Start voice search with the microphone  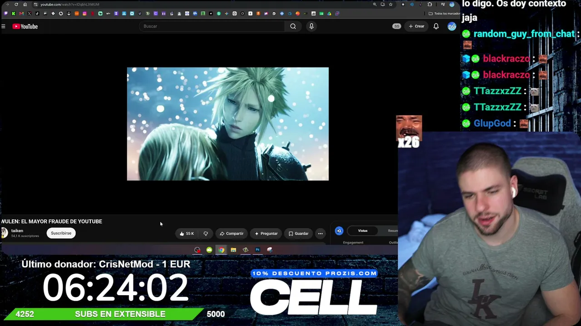311,26
